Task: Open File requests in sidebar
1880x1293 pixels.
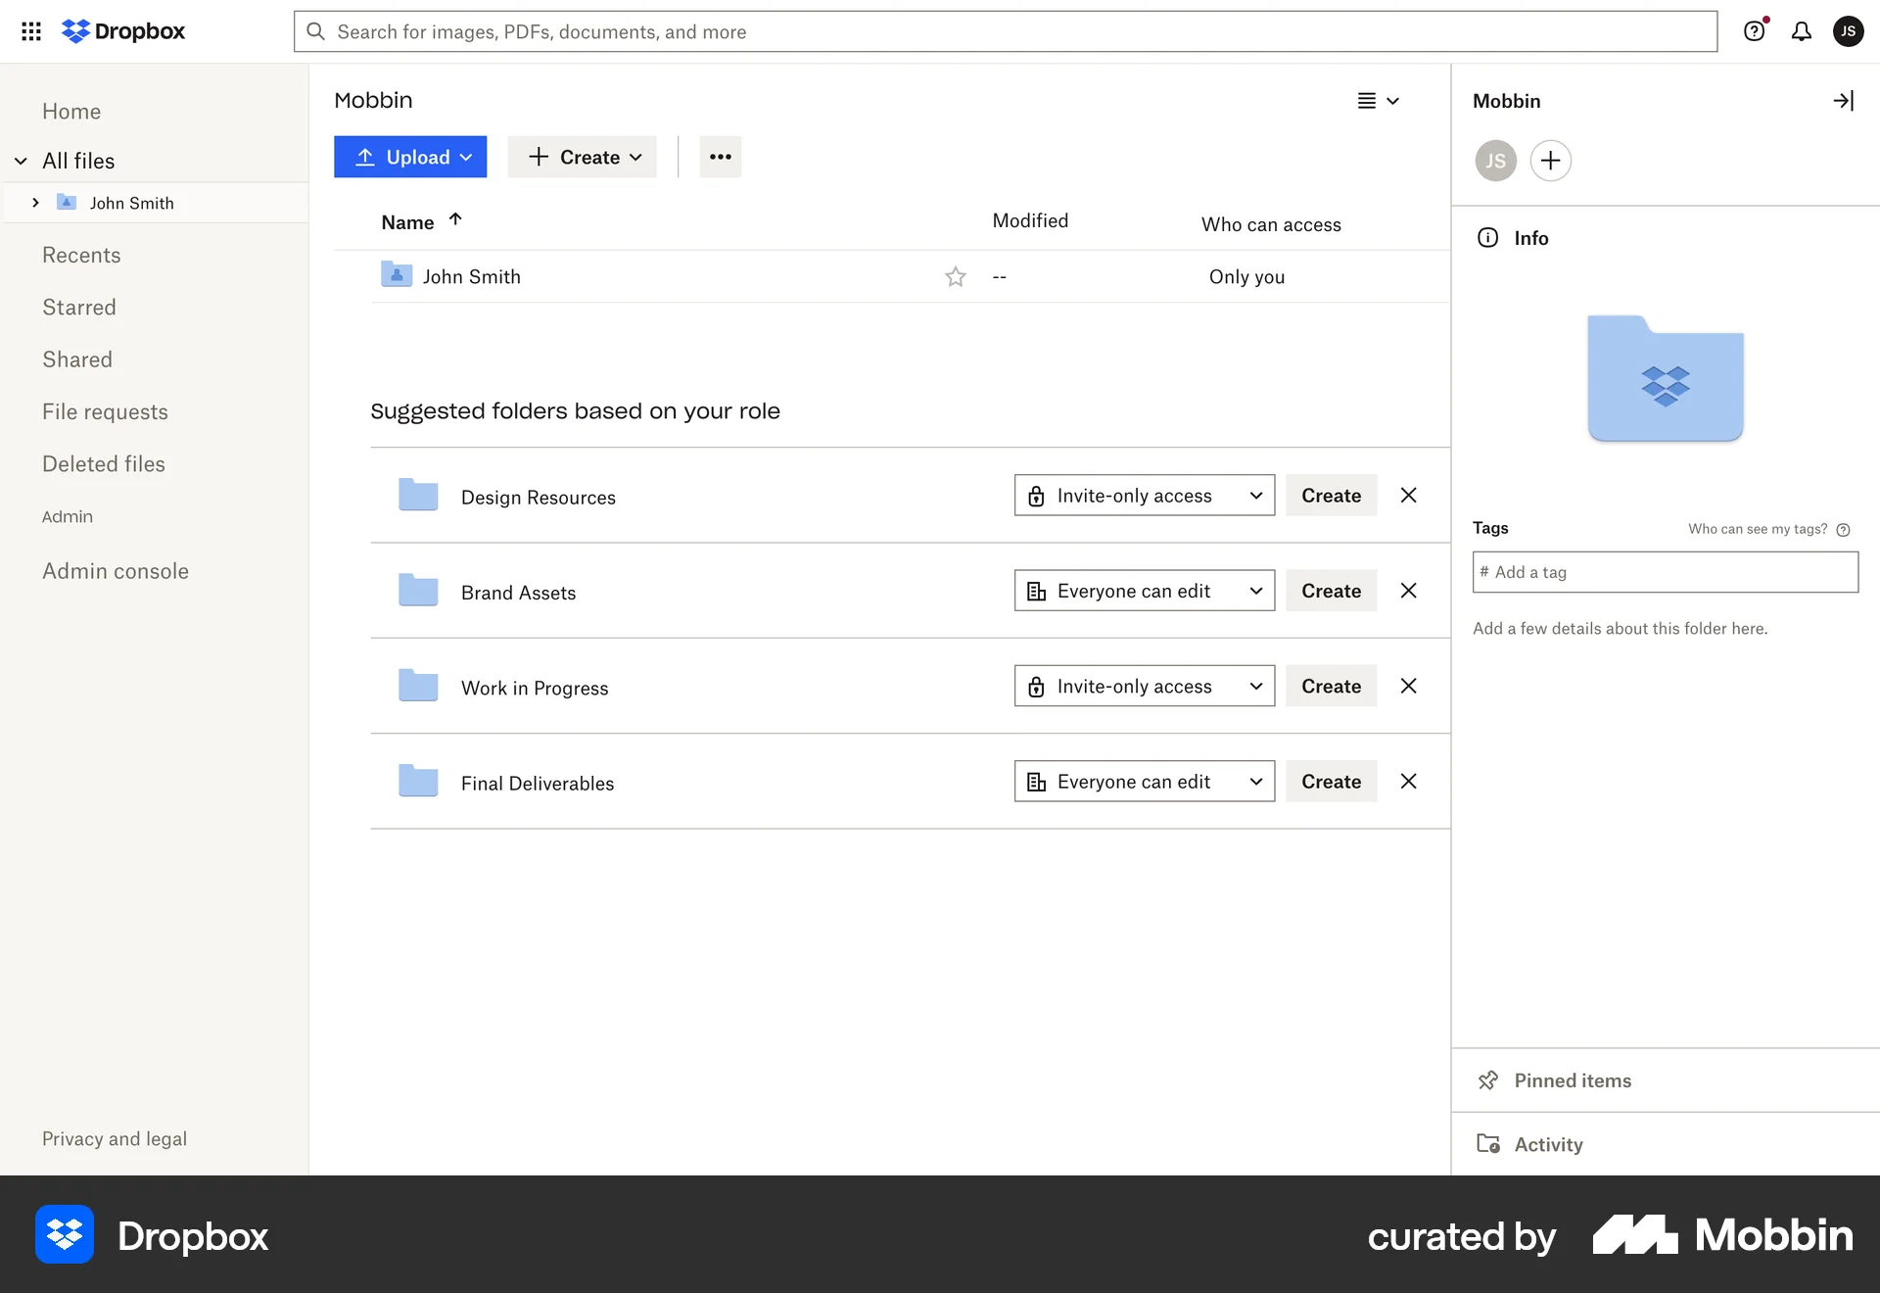Action: coord(105,412)
